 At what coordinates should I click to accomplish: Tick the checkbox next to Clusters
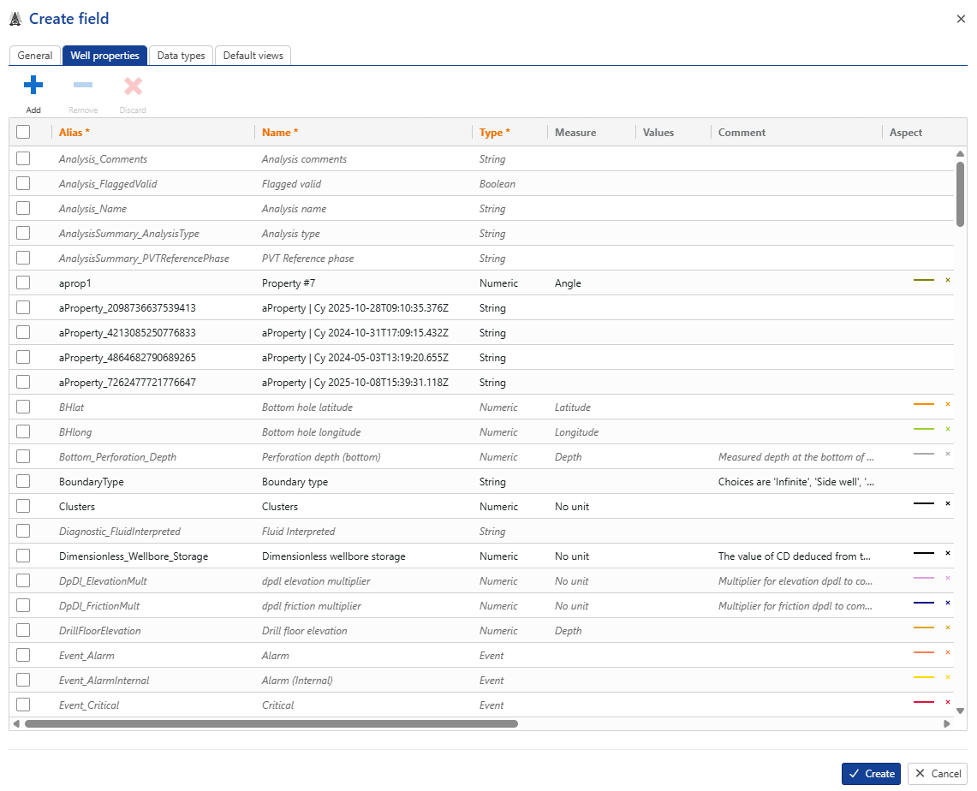pyautogui.click(x=23, y=506)
